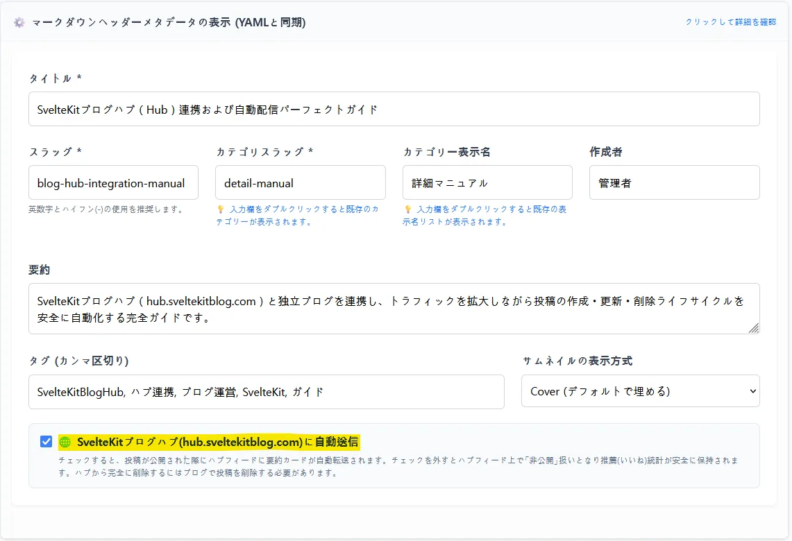Click the 'サムネイルの表示方式' label
The height and width of the screenshot is (541, 792).
coord(578,361)
